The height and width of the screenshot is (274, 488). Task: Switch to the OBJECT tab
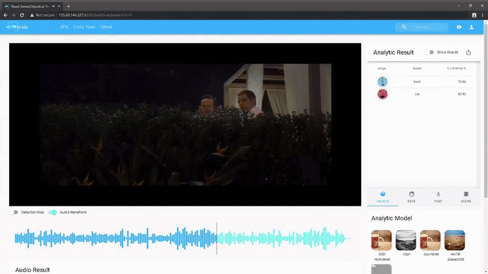383,197
